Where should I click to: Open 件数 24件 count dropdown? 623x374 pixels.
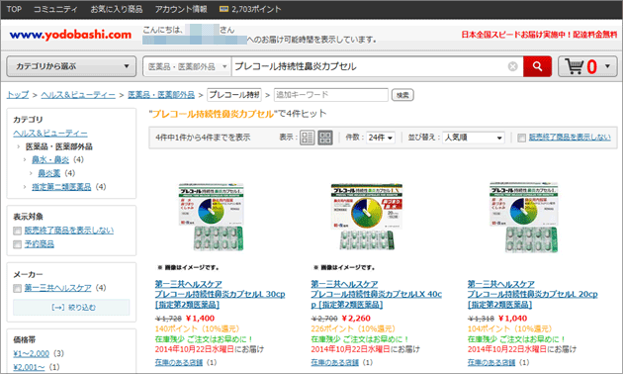tap(381, 138)
